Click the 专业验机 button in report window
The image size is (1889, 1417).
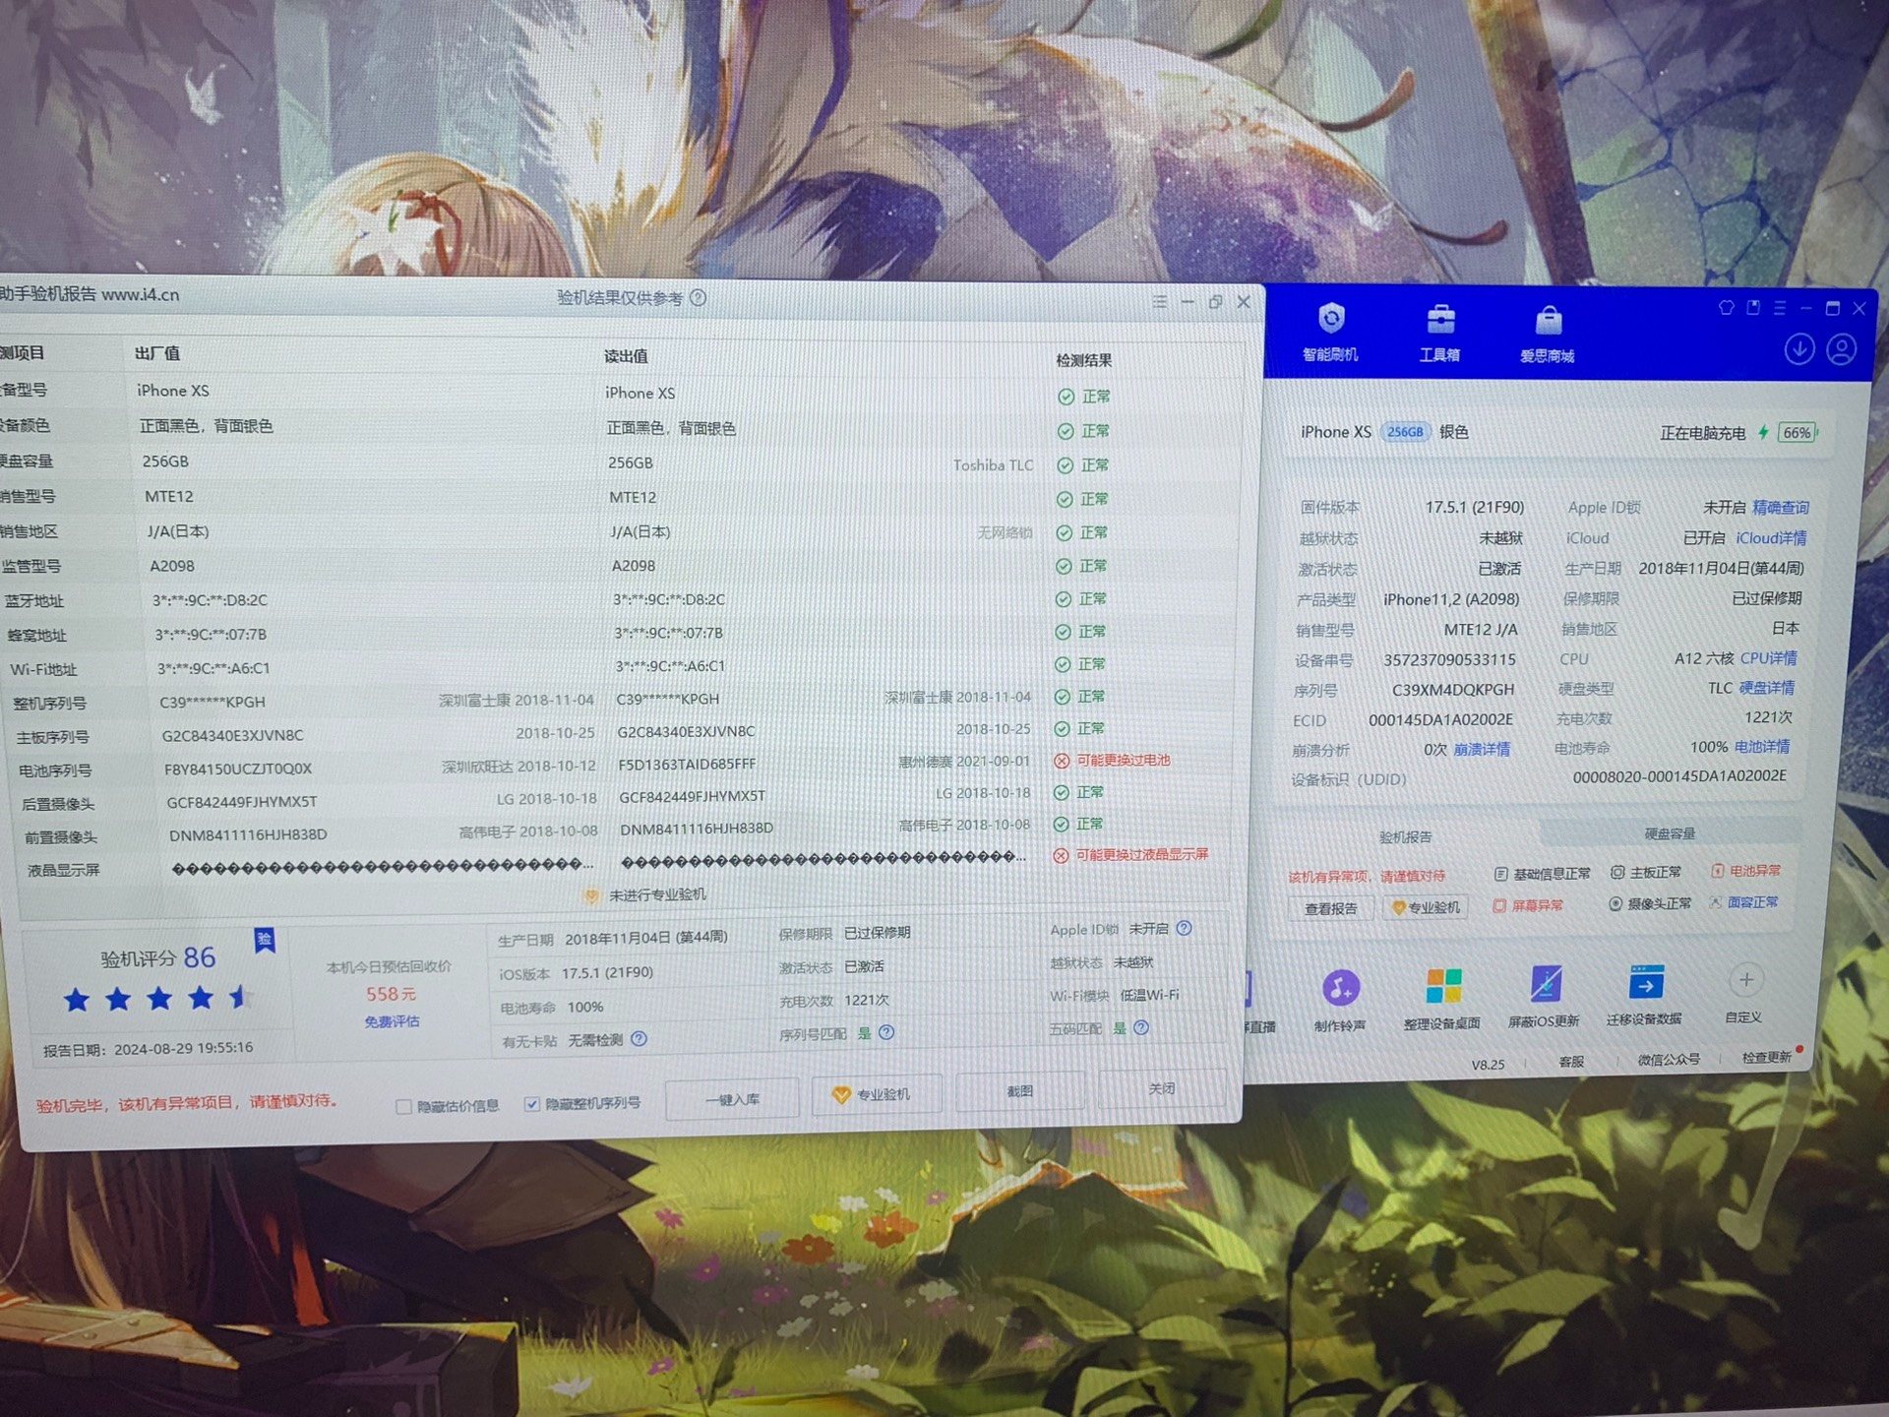[x=877, y=1094]
